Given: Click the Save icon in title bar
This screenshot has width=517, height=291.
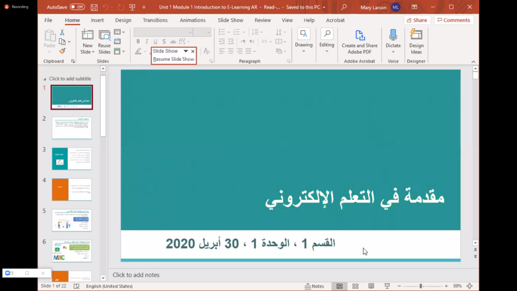Looking at the screenshot, I should click(x=94, y=8).
